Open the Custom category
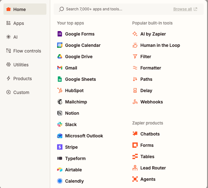 pyautogui.click(x=18, y=92)
